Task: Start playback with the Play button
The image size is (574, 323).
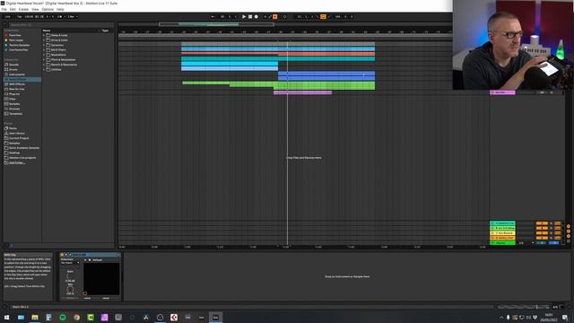Action: 244,16
